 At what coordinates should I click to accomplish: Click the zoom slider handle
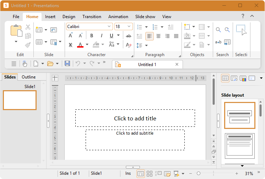[199, 173]
